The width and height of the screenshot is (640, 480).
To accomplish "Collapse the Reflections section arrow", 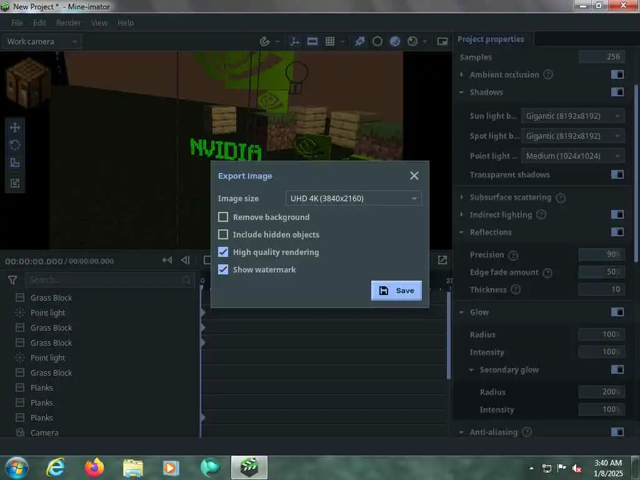I will coord(462,232).
